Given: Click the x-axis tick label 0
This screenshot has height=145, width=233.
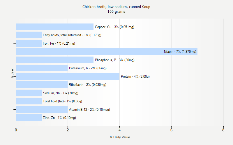Looking at the screenshot, I should (16, 130).
